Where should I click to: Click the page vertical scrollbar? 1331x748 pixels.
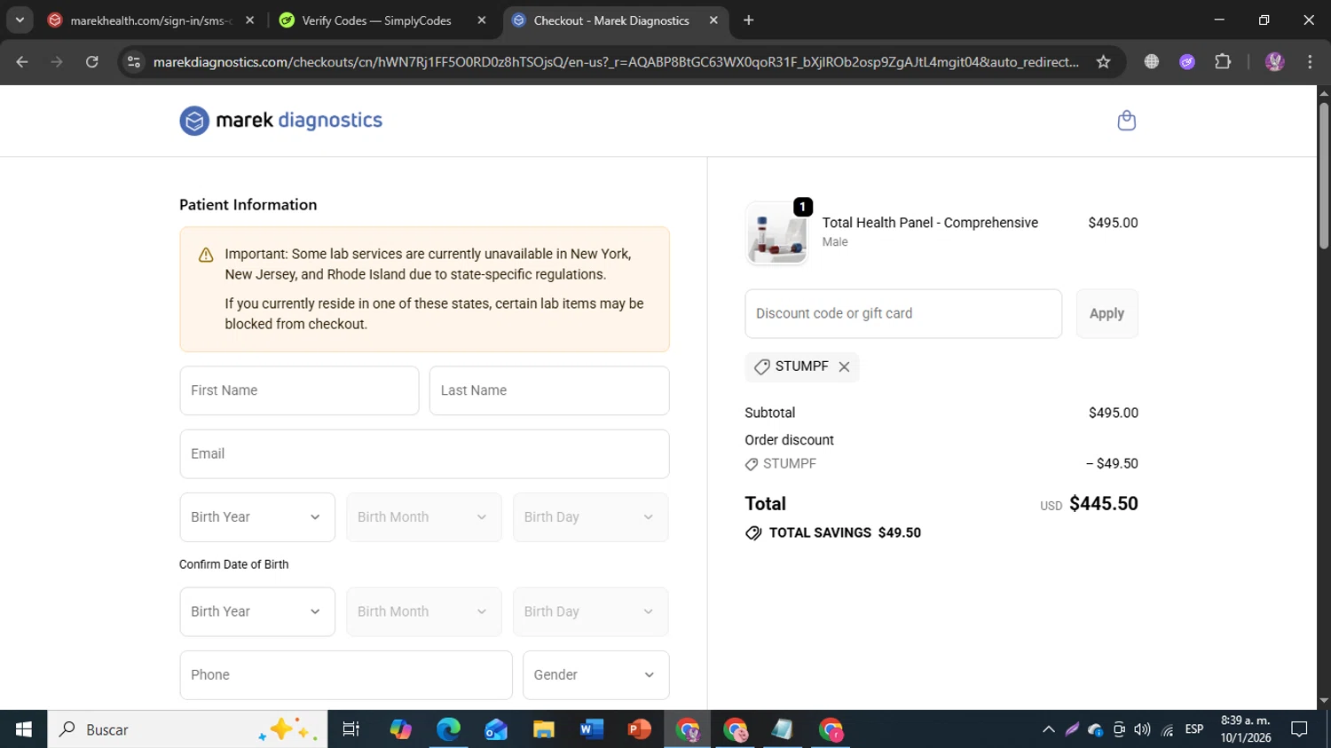1323,177
